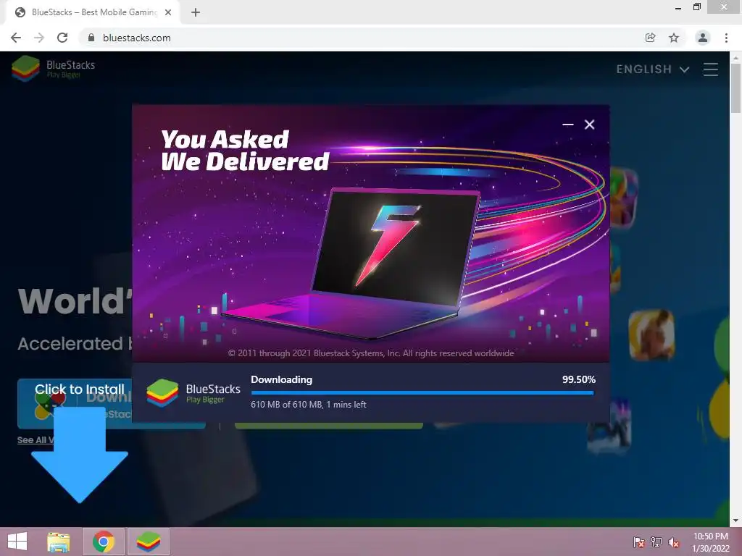Click the muted volume tray icon
This screenshot has height=556, width=742.
click(x=674, y=542)
